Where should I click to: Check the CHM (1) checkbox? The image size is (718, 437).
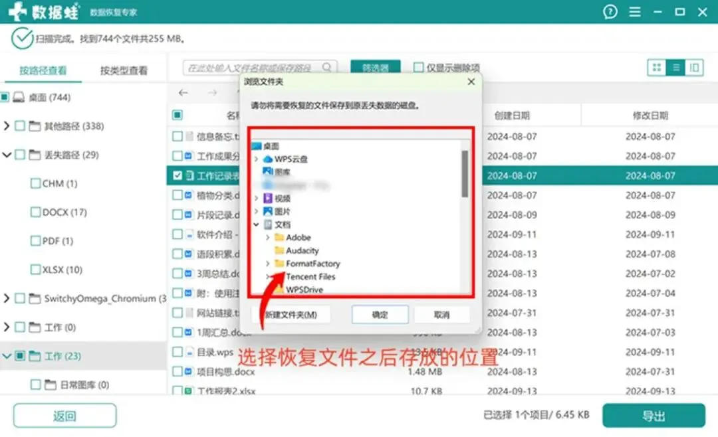tap(35, 183)
